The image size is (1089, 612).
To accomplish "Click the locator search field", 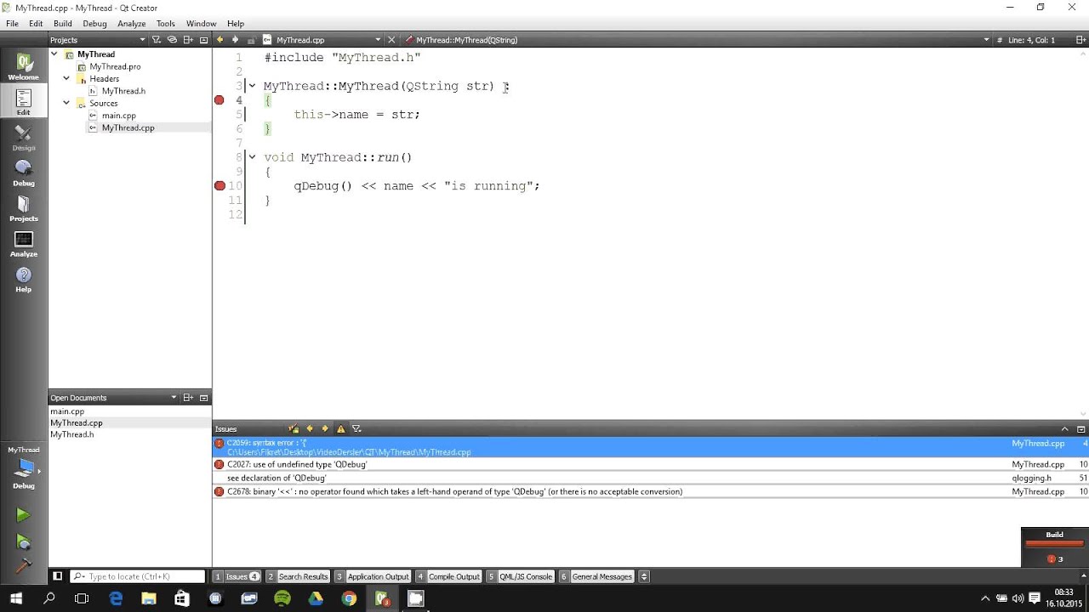I will coord(138,576).
